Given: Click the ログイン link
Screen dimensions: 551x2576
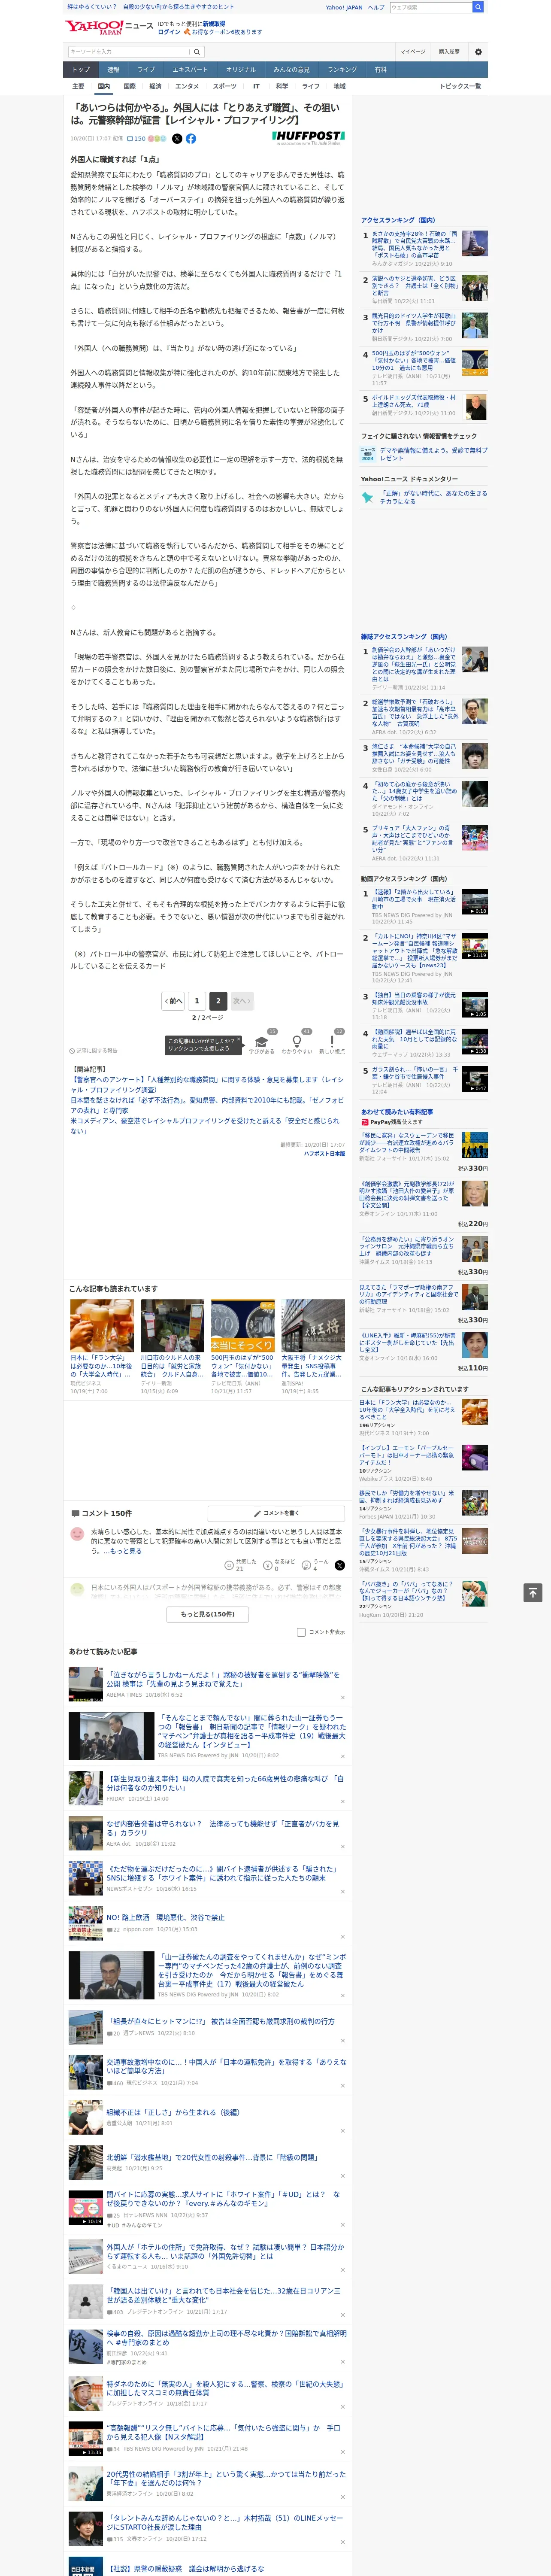Looking at the screenshot, I should click(x=169, y=32).
